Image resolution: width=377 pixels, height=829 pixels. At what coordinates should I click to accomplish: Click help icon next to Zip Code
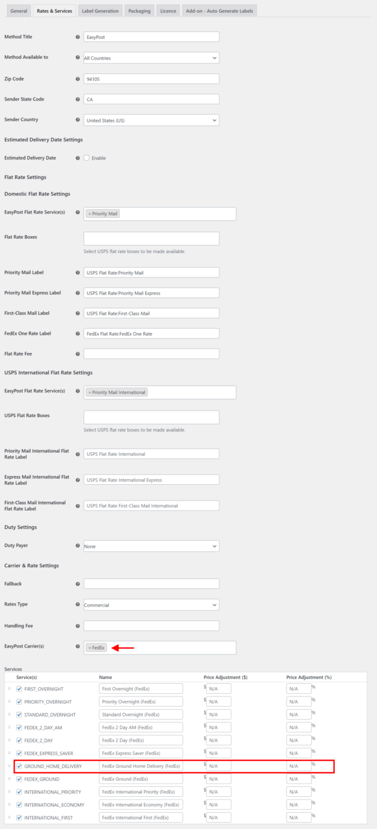78,79
